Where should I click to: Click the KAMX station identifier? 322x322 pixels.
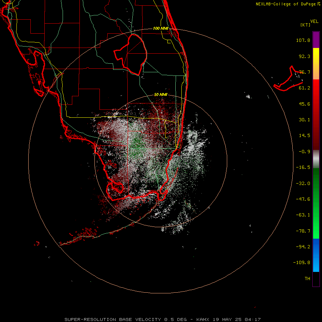203,319
